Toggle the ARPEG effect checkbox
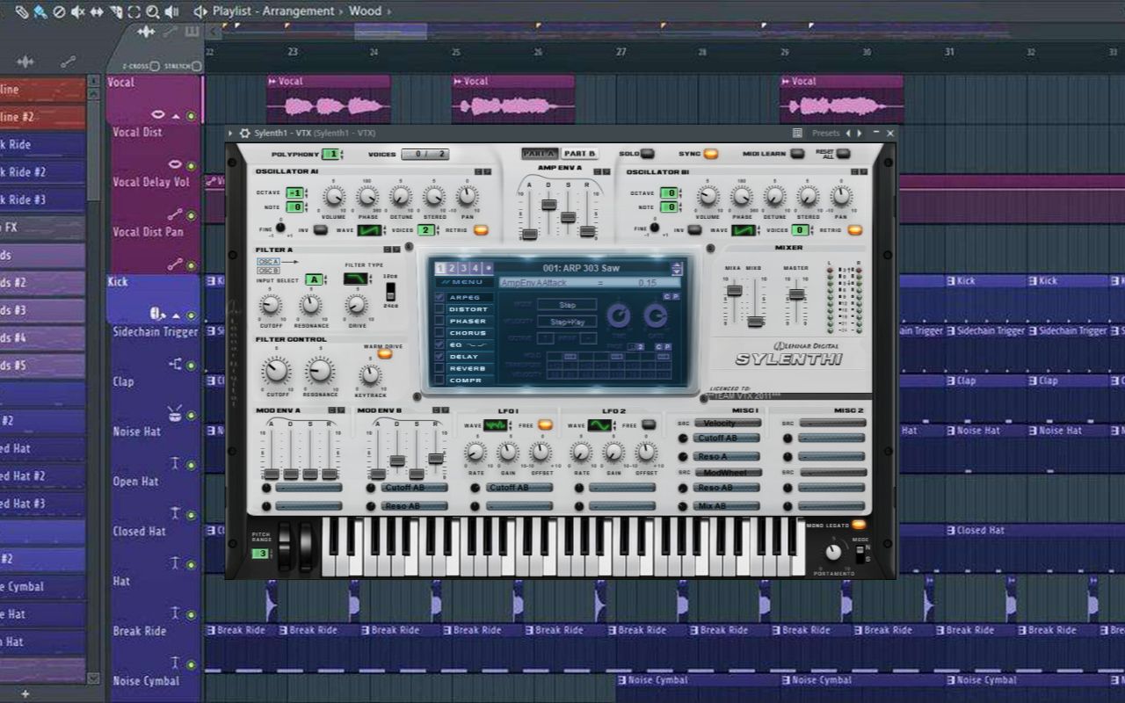This screenshot has height=703, width=1125. [x=439, y=297]
